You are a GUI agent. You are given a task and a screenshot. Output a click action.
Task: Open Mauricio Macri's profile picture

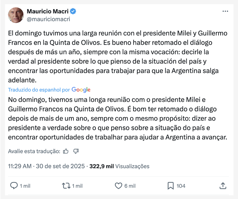pyautogui.click(x=16, y=15)
